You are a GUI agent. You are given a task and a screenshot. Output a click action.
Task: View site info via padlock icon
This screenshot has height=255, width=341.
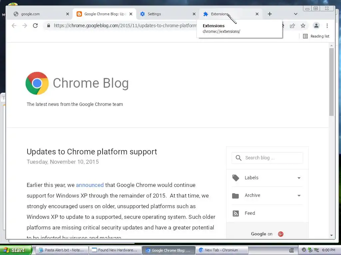tap(49, 26)
